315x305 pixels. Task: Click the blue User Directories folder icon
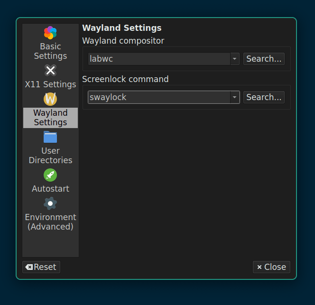click(x=50, y=137)
